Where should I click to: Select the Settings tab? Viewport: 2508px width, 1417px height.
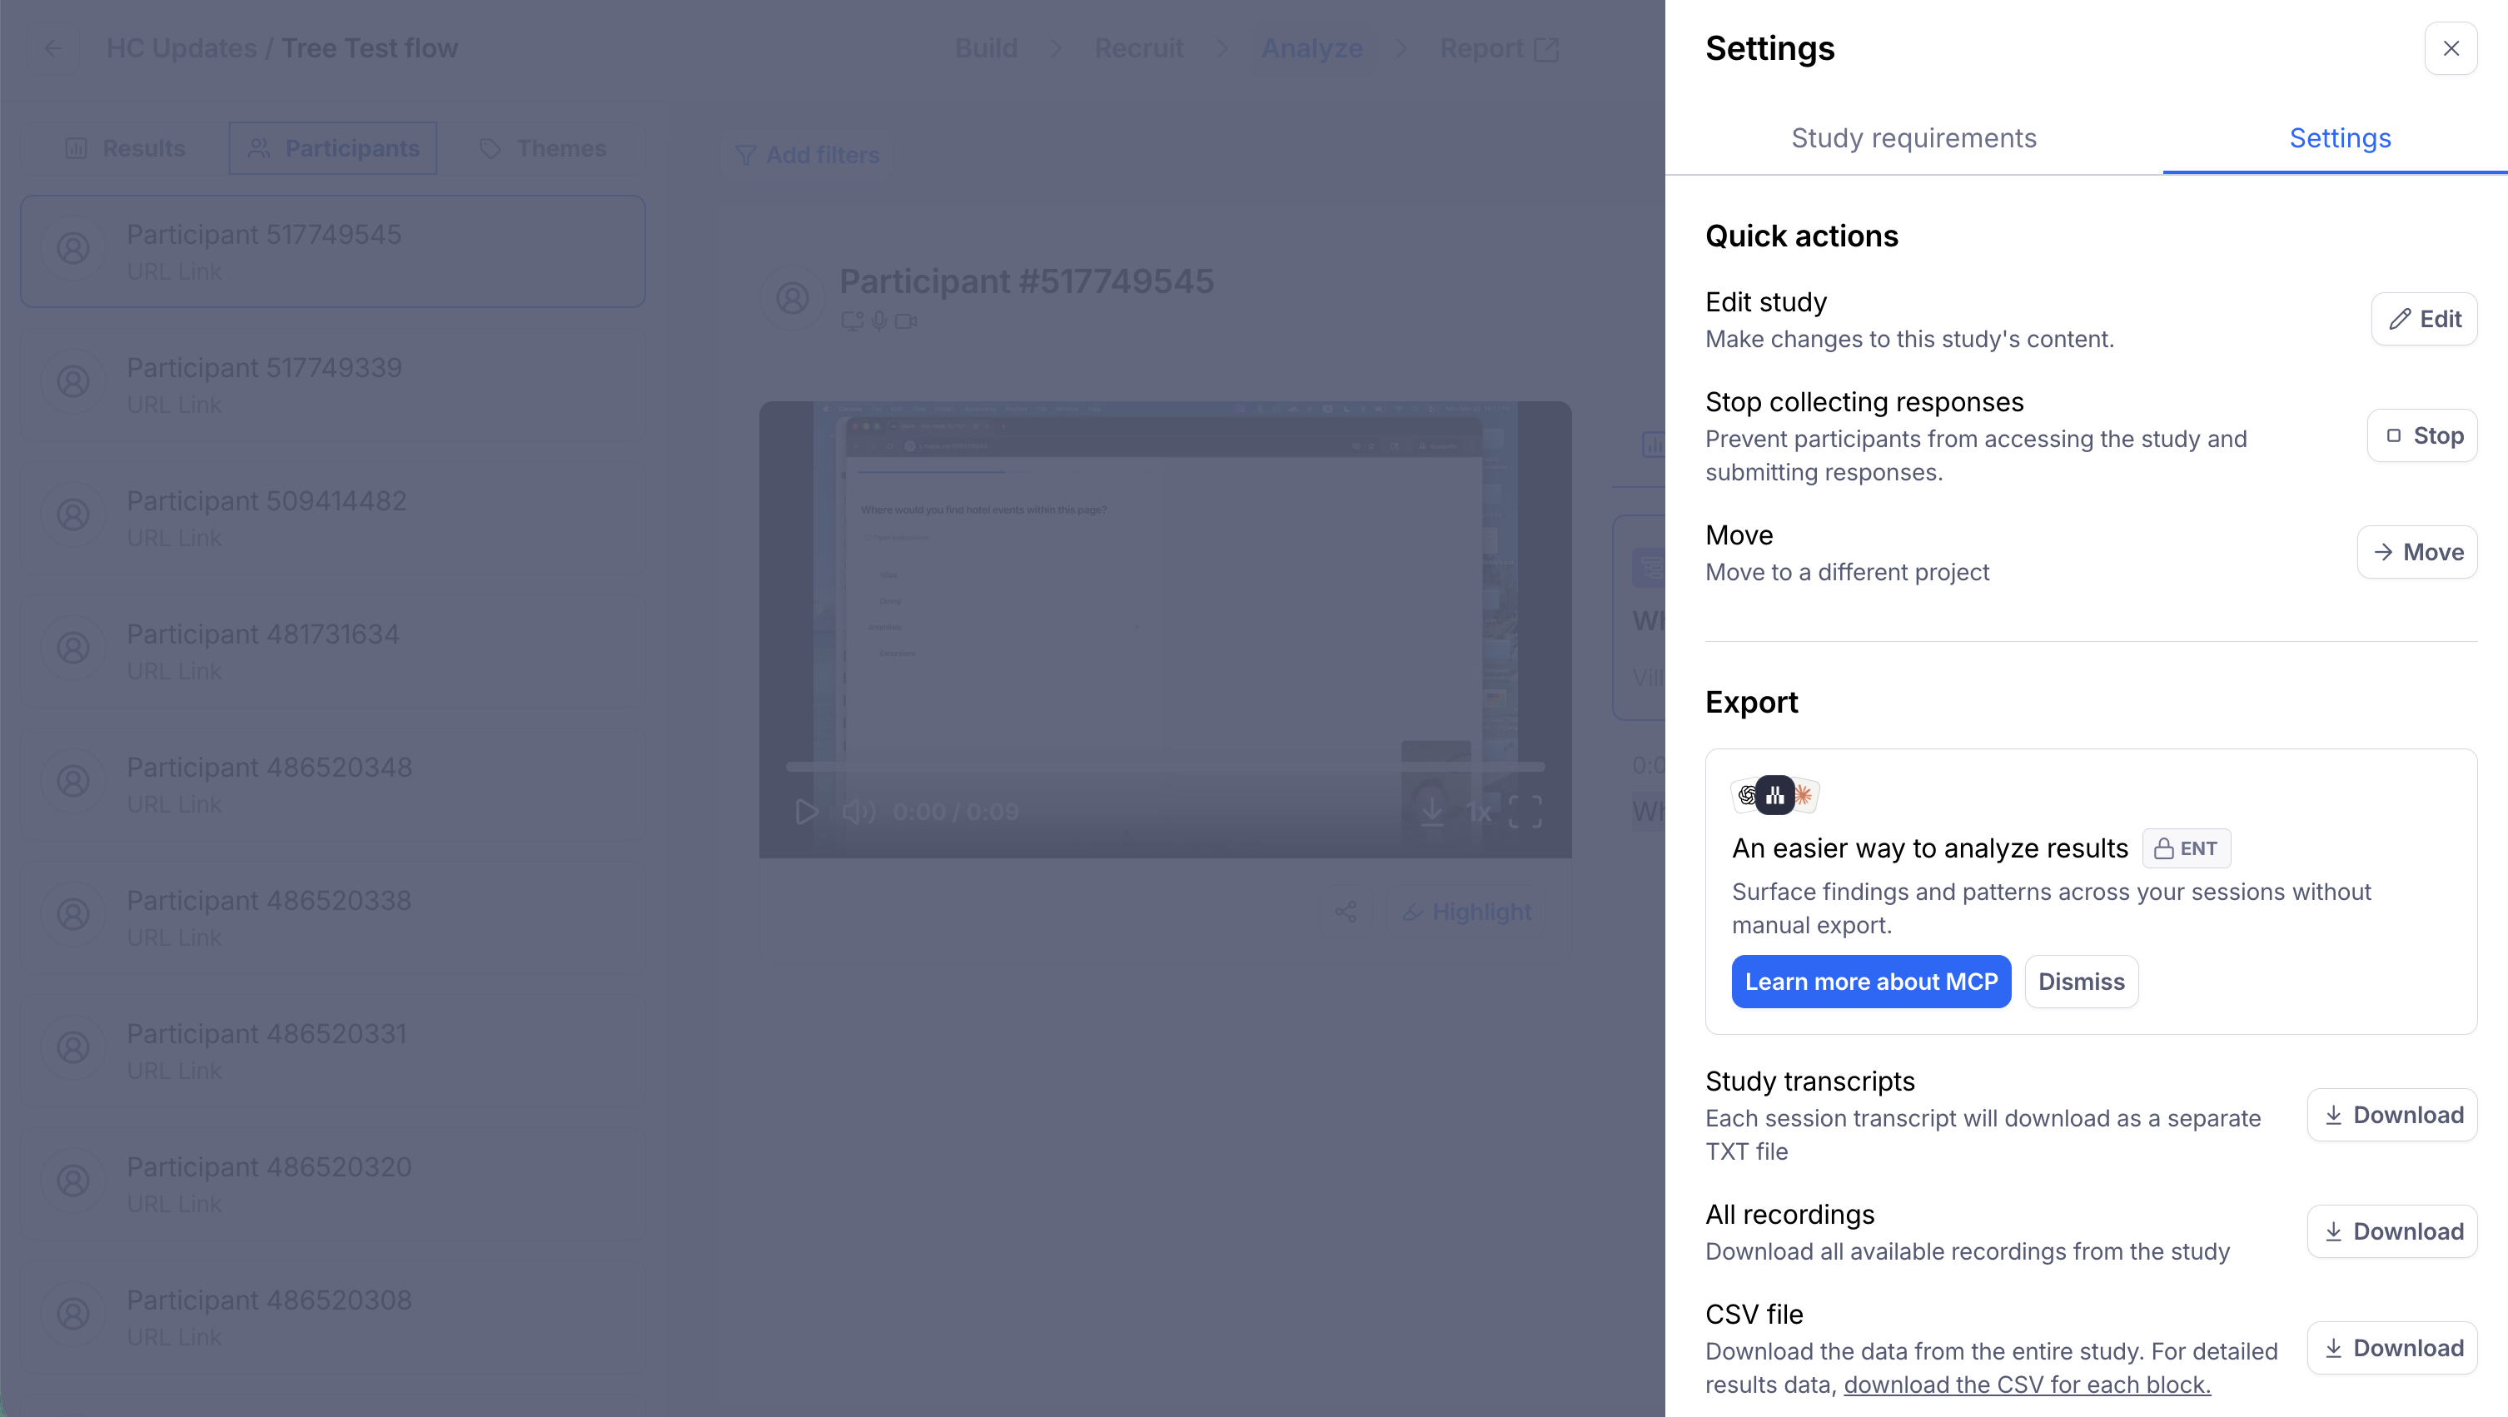[2340, 138]
